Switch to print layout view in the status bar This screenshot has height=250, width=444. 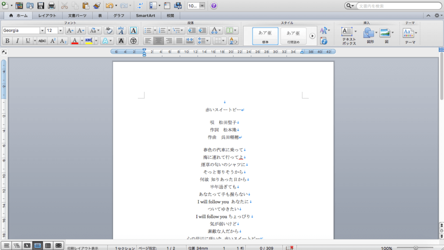coord(37,246)
